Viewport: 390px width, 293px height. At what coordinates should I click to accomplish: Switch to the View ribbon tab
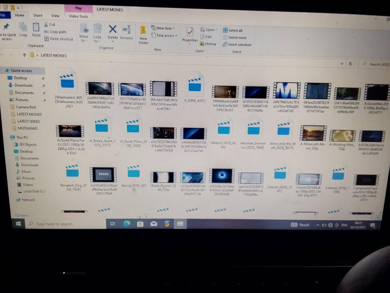(x=55, y=16)
